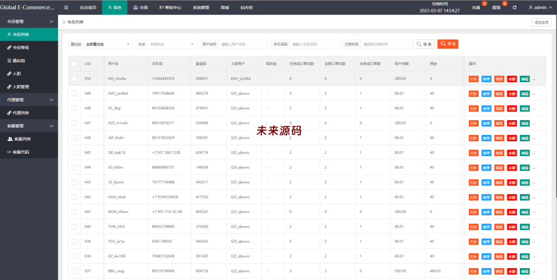Image resolution: width=557 pixels, height=280 pixels.
Task: Click phone number 13344445555
Action: coord(163,79)
